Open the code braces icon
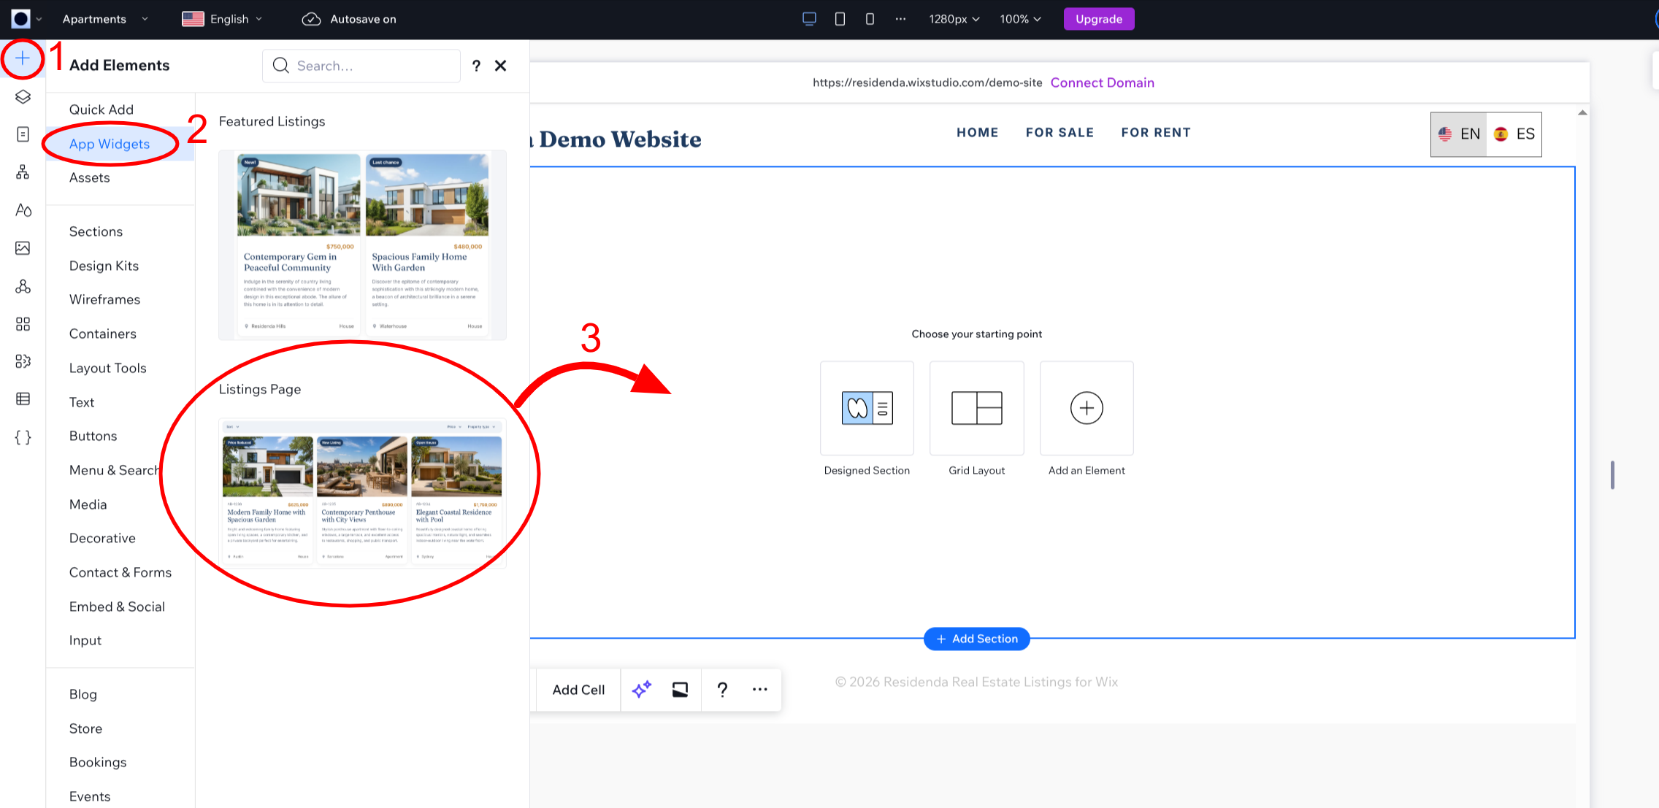Screen dimensions: 1659x808 pos(23,437)
